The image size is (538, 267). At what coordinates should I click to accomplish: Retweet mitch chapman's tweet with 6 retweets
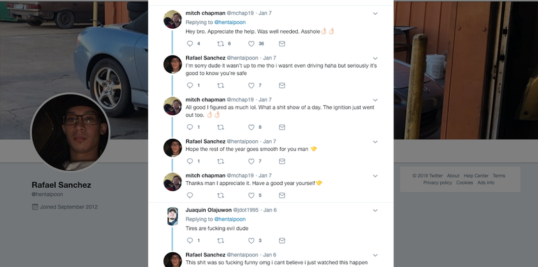[x=221, y=44]
